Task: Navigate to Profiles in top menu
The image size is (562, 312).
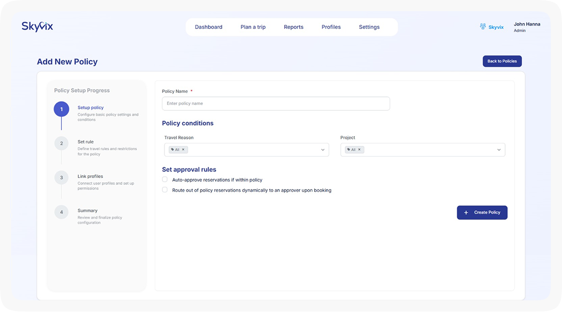Action: [x=331, y=27]
